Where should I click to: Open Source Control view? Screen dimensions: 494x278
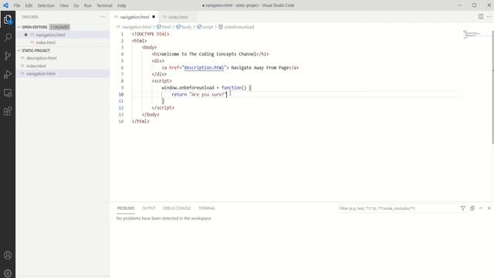pyautogui.click(x=8, y=56)
